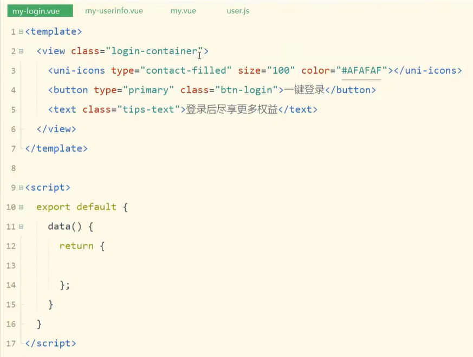
Task: Click the export default keyword
Action: pos(76,207)
